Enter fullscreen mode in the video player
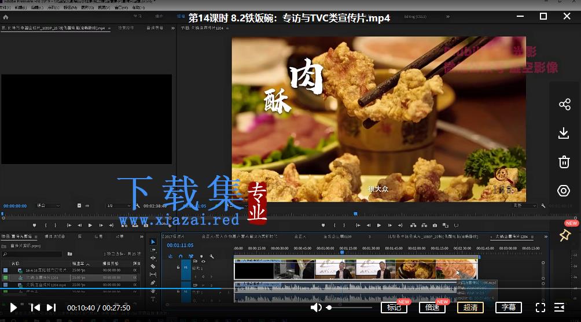581x322 pixels. coord(540,307)
